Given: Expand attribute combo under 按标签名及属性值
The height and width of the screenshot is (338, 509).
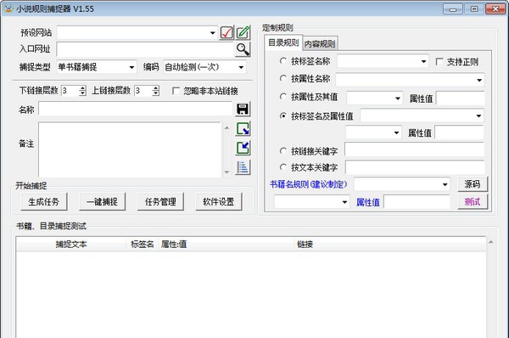Looking at the screenshot, I should (396, 133).
